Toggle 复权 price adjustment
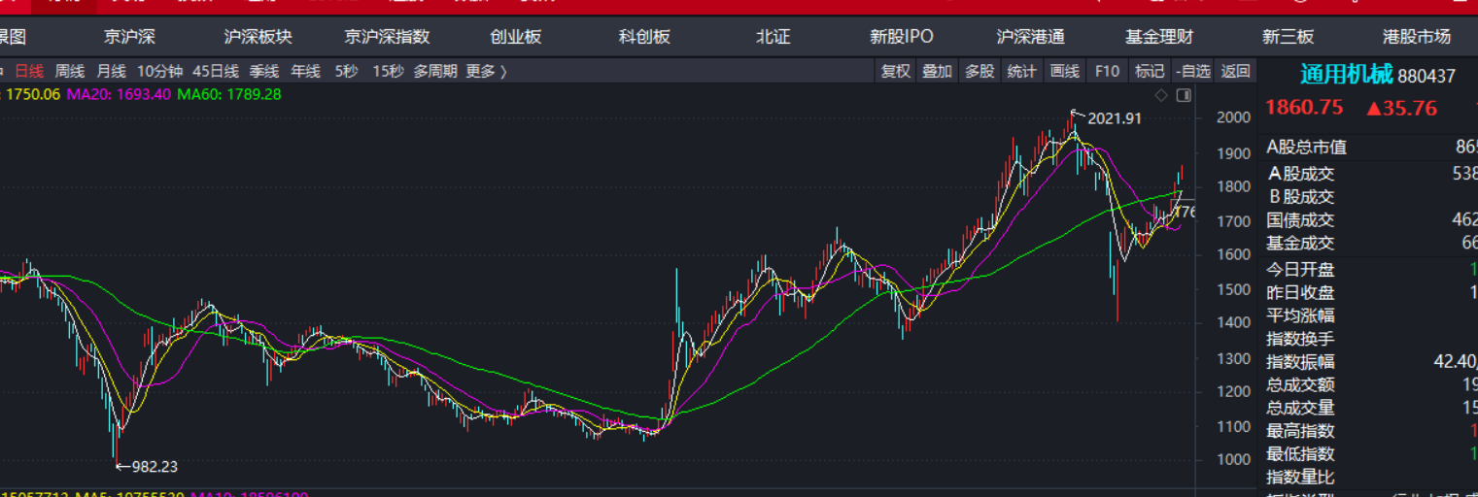The image size is (1478, 497). [x=895, y=71]
